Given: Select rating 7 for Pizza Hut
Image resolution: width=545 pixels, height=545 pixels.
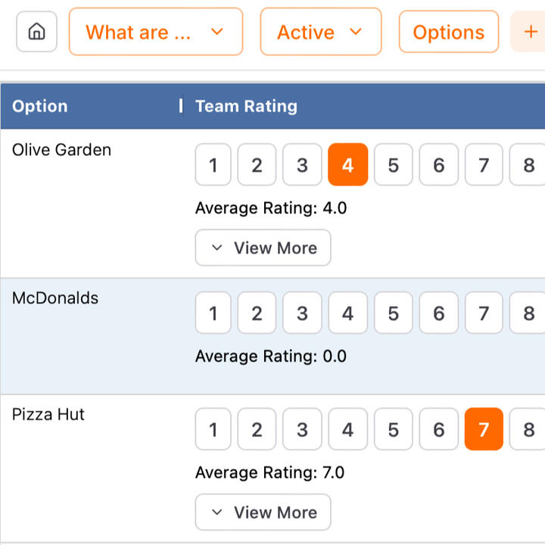Looking at the screenshot, I should pos(484,430).
